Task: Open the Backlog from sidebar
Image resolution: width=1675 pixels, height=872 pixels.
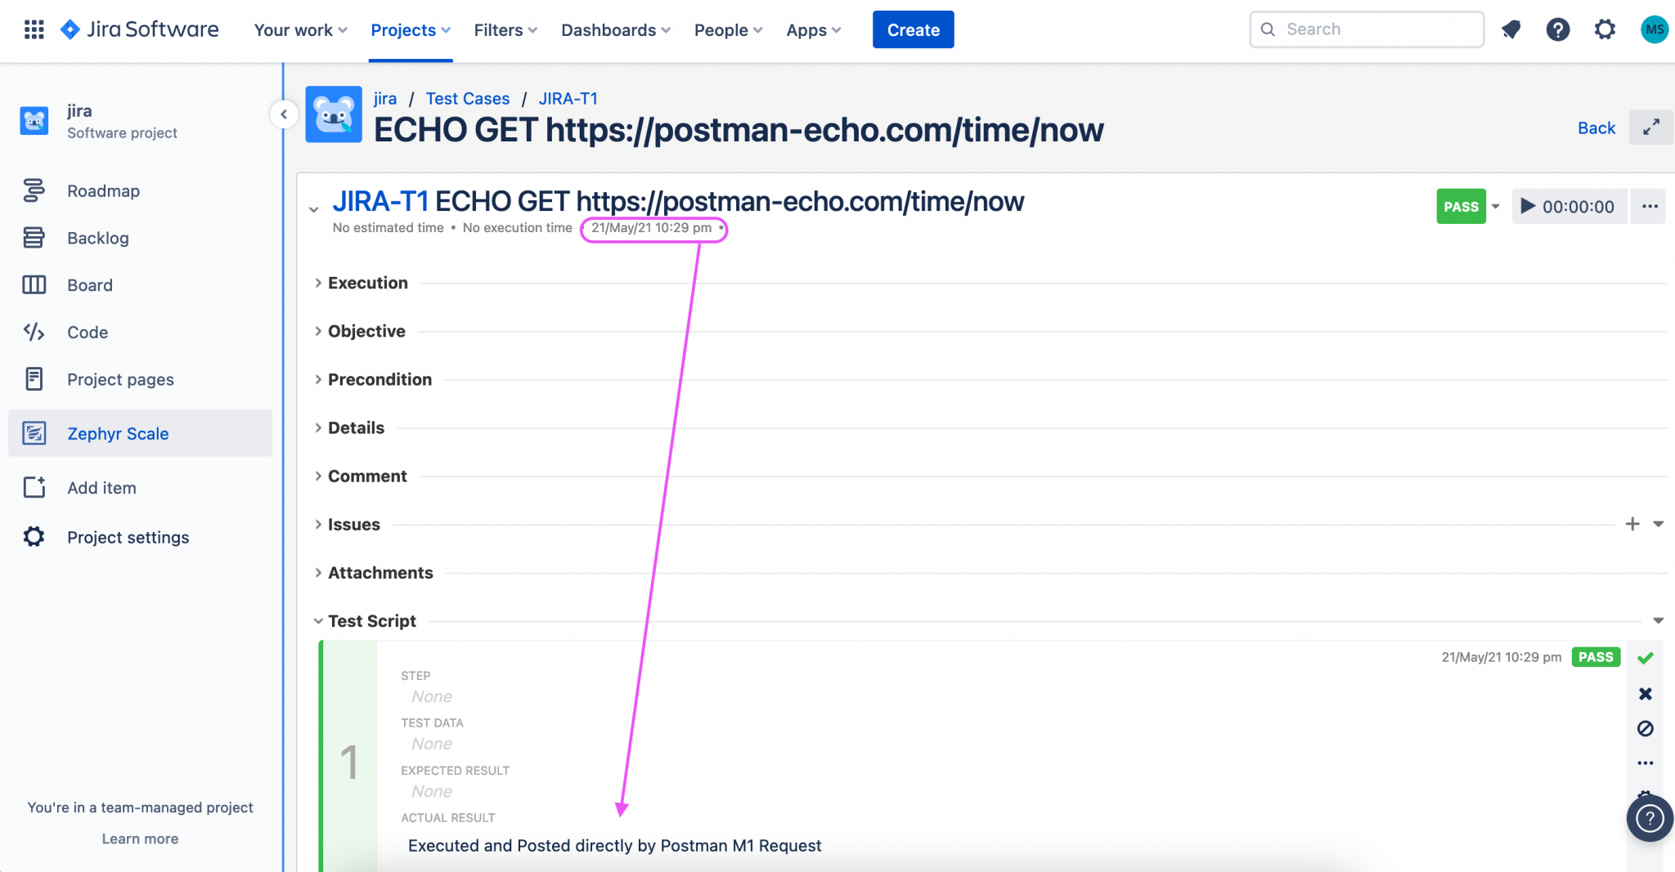Action: pos(34,238)
